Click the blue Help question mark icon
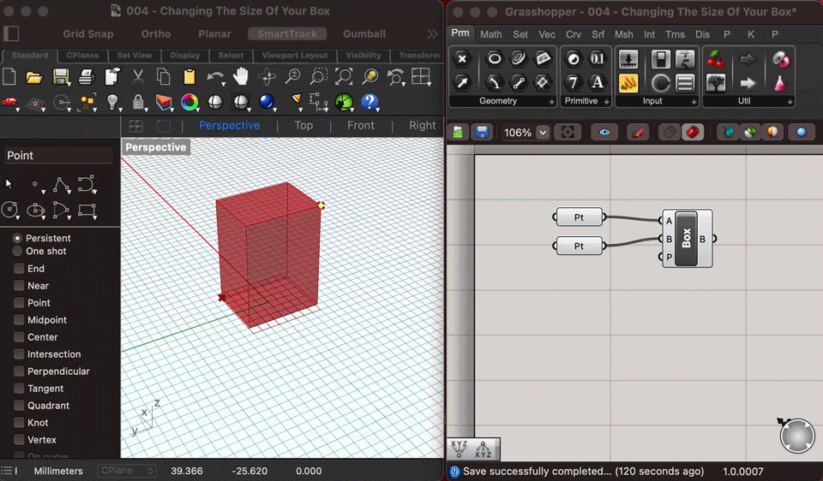Viewport: 823px width, 481px height. [x=369, y=102]
